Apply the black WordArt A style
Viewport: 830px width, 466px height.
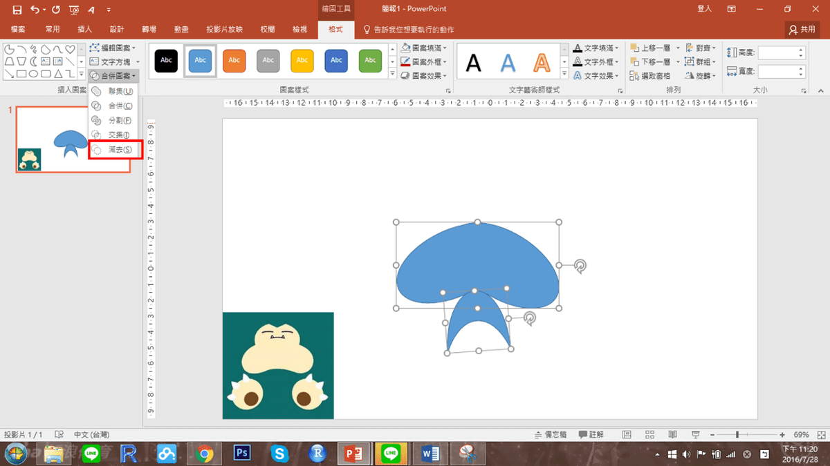click(x=474, y=63)
